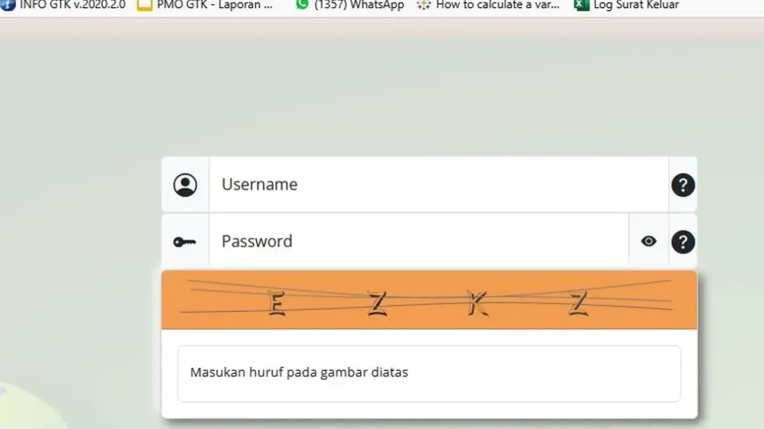Click the help icon next to Username

(683, 185)
